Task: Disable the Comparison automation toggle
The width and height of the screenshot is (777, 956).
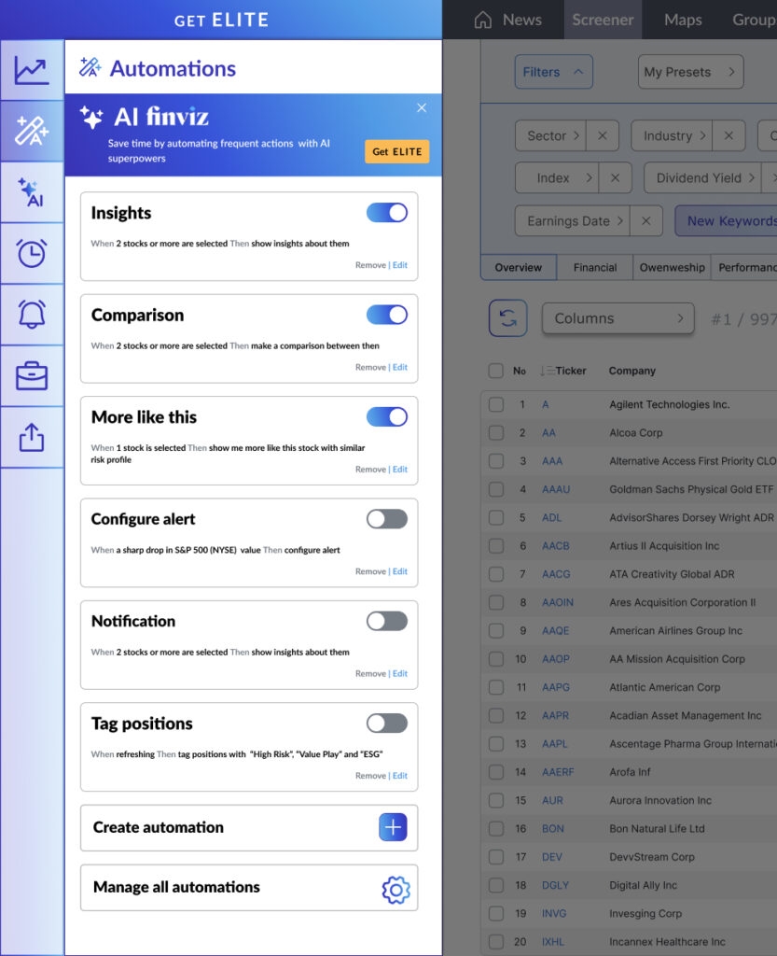Action: (387, 315)
